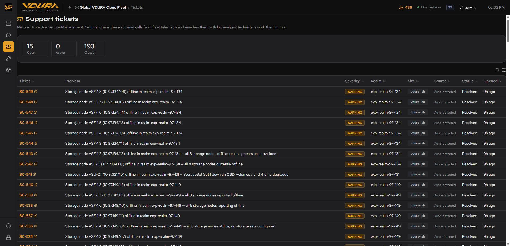Select Resolved status in SC-535 row
Screen dimensions: 510x246
[469, 236]
